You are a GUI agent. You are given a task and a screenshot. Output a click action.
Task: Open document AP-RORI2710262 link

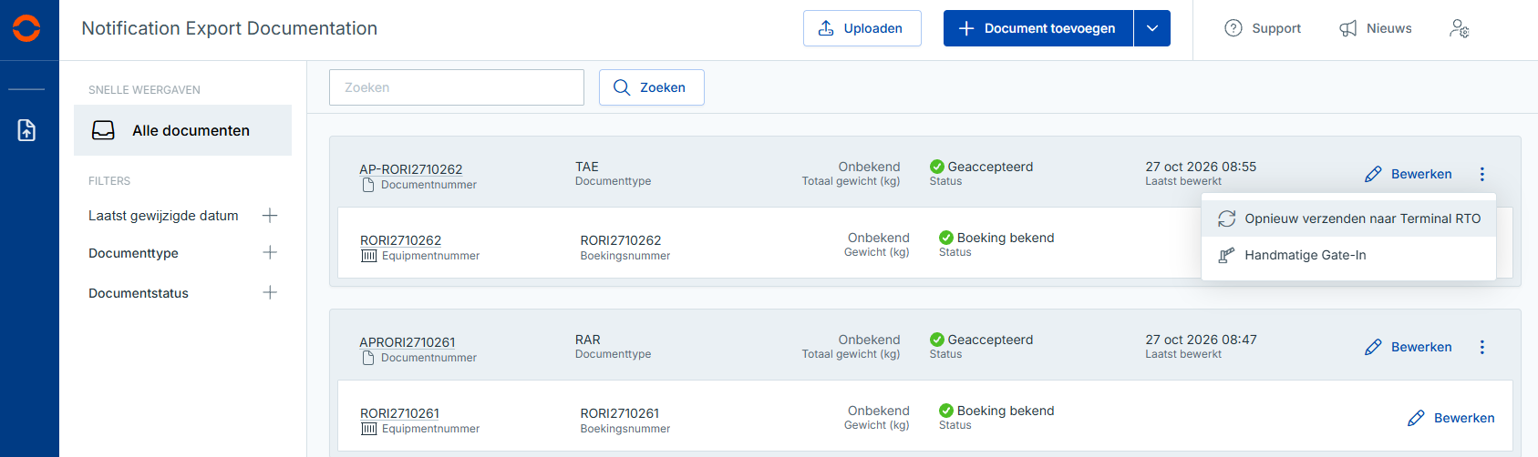point(410,169)
